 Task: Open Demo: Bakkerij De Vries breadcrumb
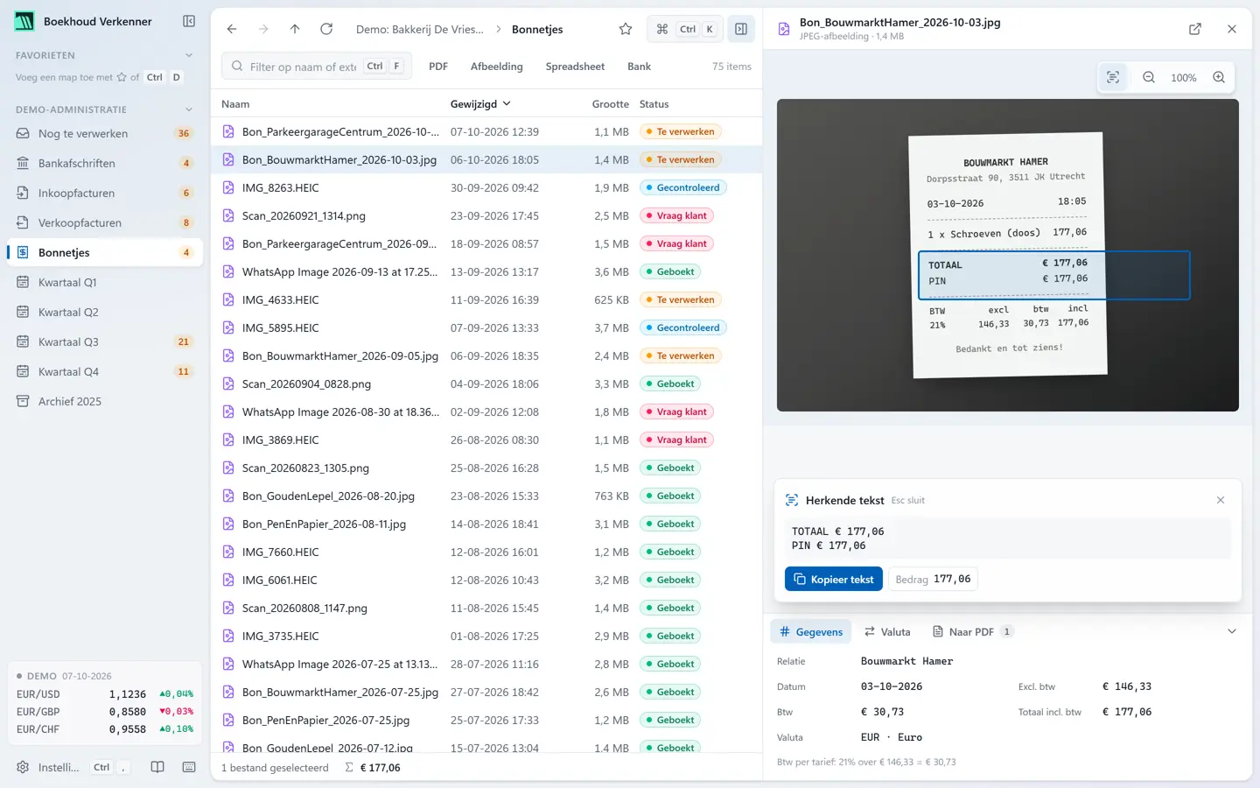[420, 29]
